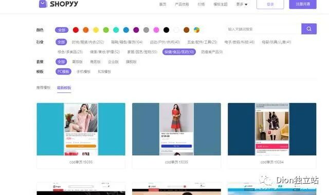Open 价格 nav item
Viewport: 329px width, 195px height.
(x=201, y=4)
